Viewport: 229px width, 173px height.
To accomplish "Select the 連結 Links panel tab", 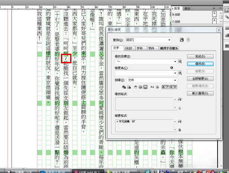I will tap(187, 9).
